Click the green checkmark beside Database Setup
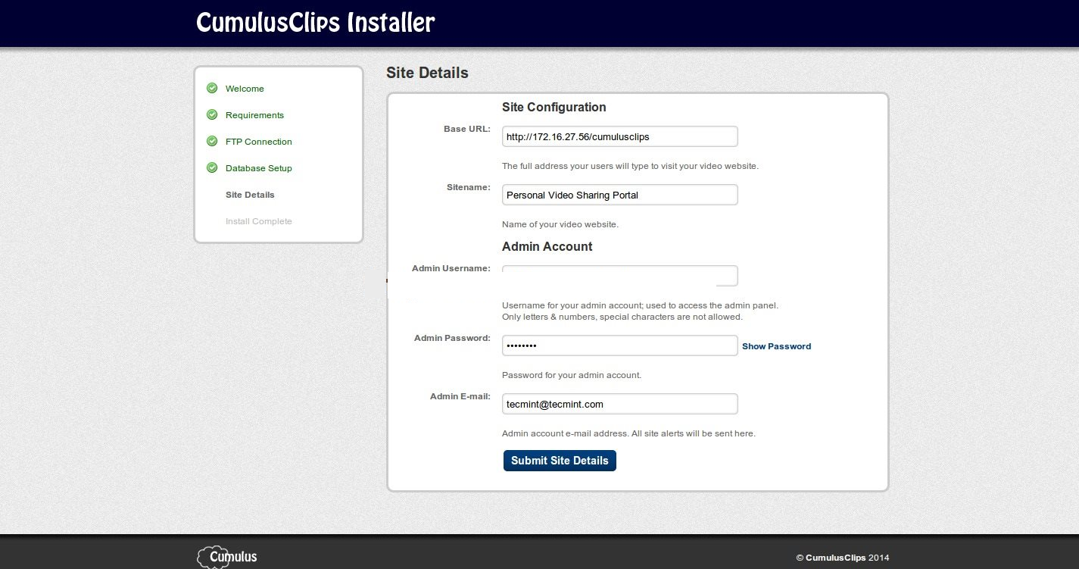This screenshot has width=1079, height=569. 212,168
